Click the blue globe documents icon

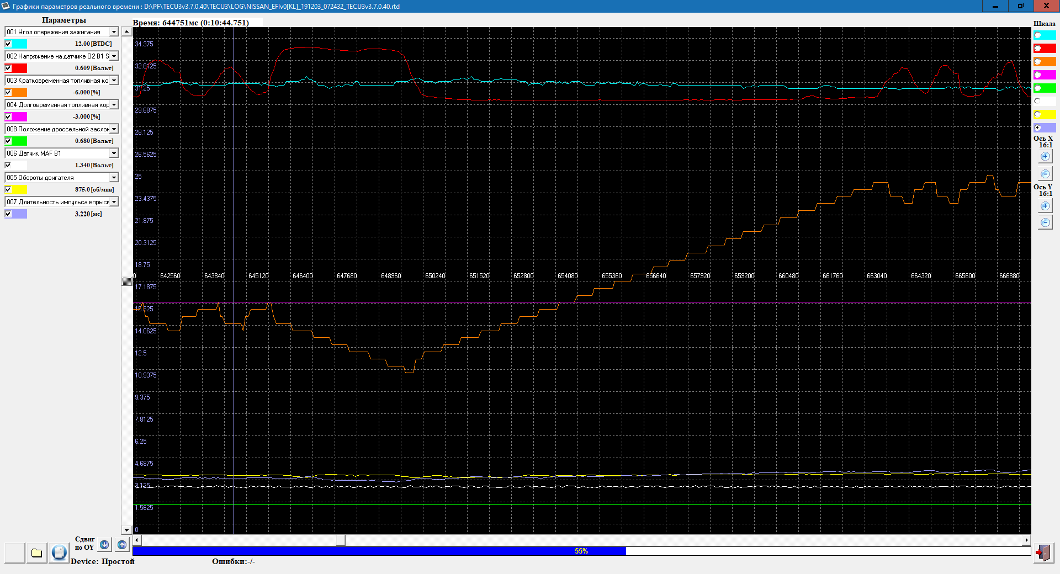click(59, 552)
